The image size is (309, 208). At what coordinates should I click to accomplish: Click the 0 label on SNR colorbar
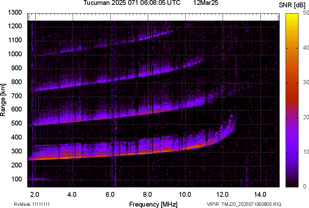tap(304, 186)
